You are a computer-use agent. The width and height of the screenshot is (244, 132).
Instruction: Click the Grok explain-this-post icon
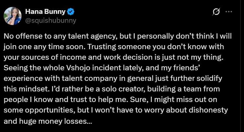pos(216,12)
